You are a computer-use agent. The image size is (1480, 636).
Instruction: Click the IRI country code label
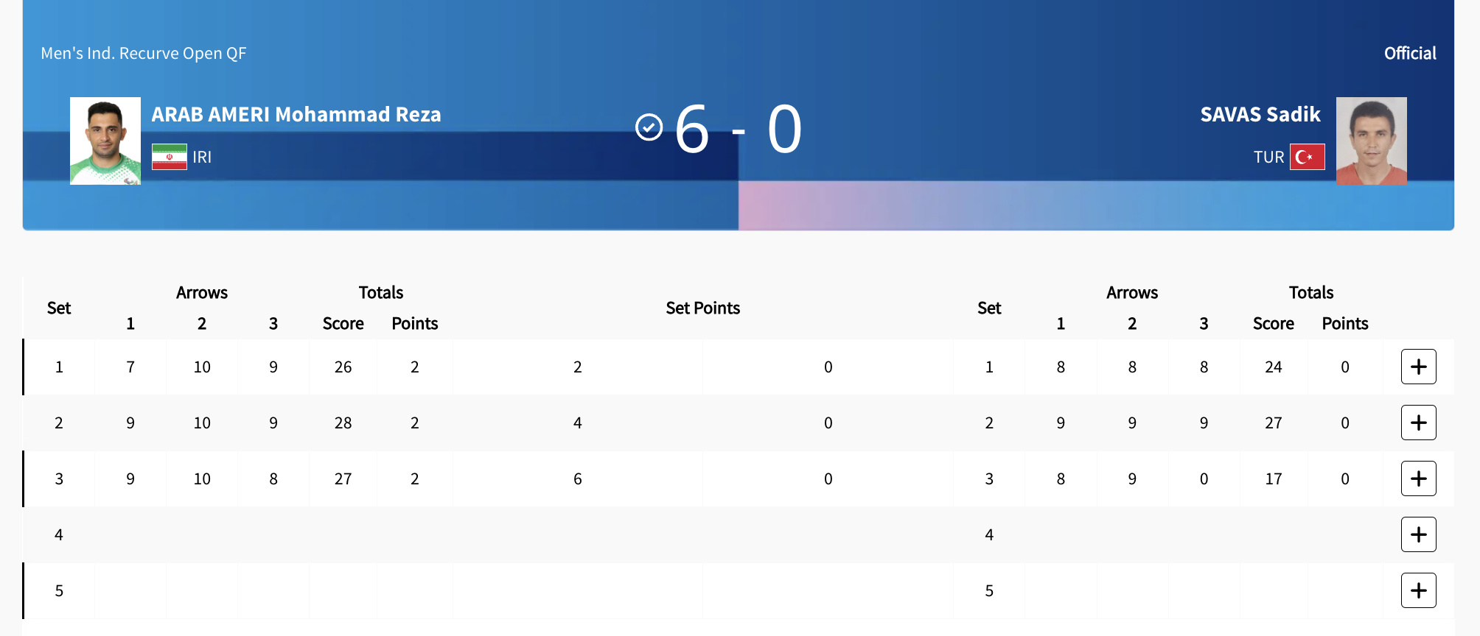[202, 157]
